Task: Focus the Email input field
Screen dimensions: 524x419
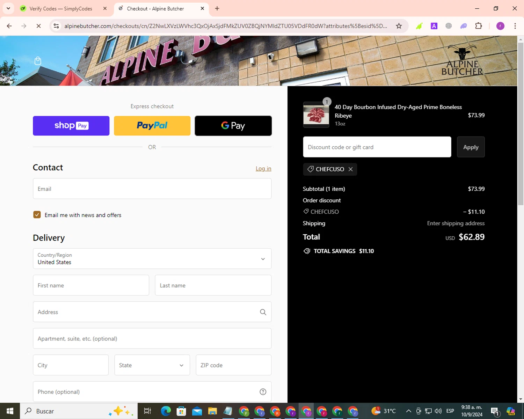Action: pos(152,189)
